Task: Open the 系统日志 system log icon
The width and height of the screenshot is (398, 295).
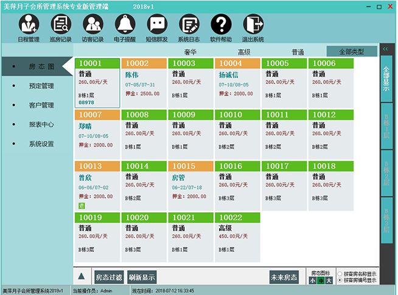Action: point(189,27)
